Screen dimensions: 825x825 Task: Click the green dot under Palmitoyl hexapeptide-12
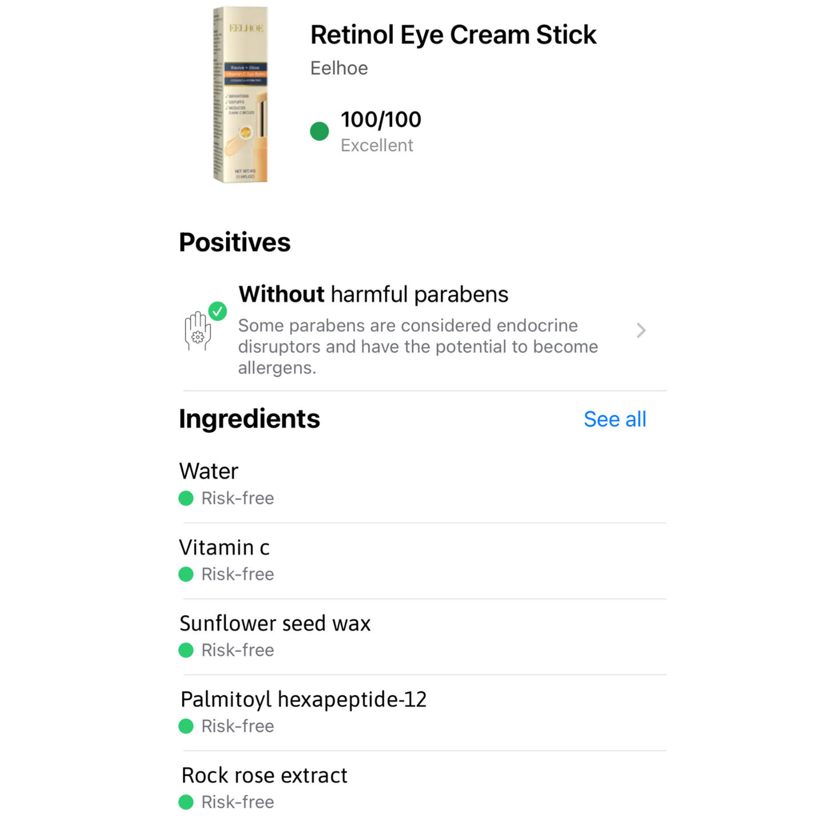coord(186,726)
